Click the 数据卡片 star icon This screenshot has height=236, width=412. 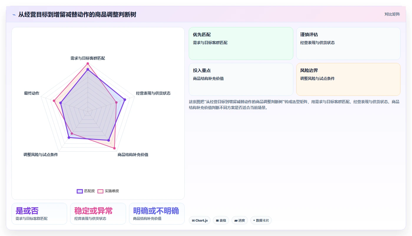254,220
